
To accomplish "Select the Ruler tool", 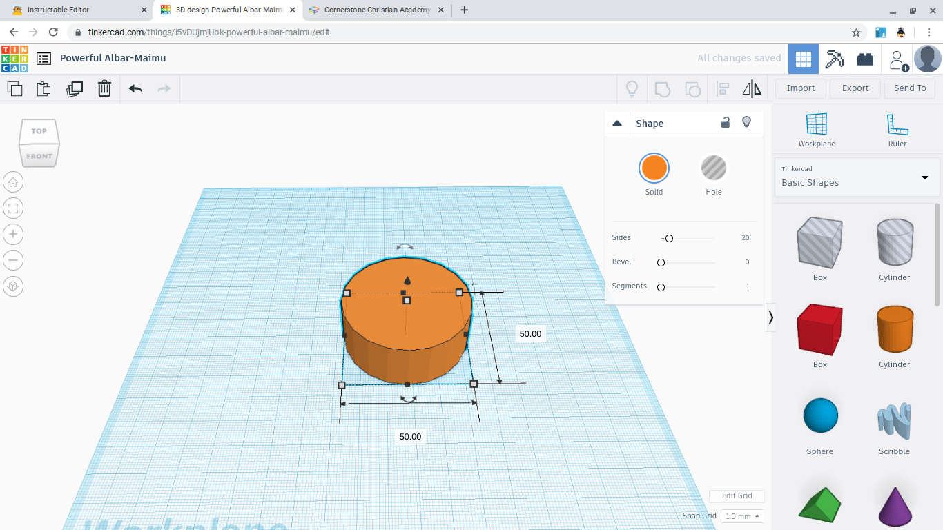I will [x=897, y=130].
